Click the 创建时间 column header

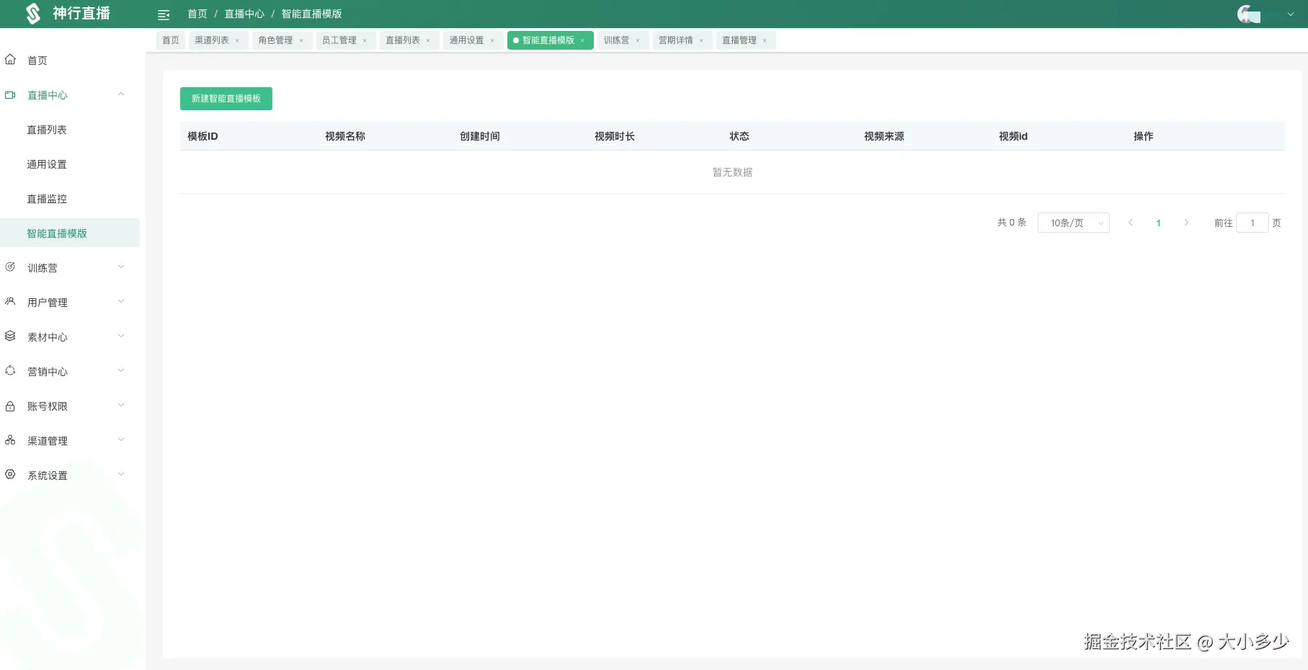(480, 136)
